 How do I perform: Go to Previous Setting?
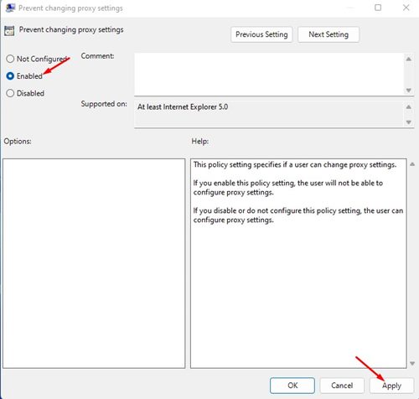click(261, 34)
